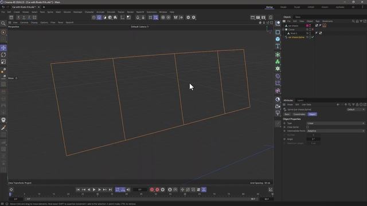
Task: Switch to the Takes tab
Action: pyautogui.click(x=298, y=17)
